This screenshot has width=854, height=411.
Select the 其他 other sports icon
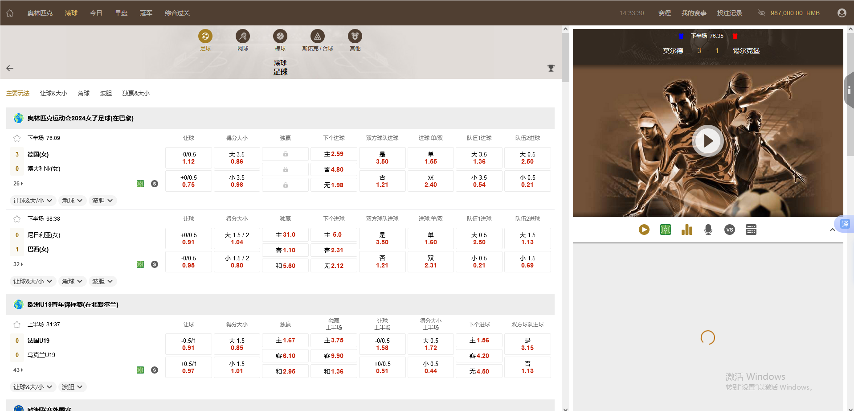pyautogui.click(x=355, y=36)
